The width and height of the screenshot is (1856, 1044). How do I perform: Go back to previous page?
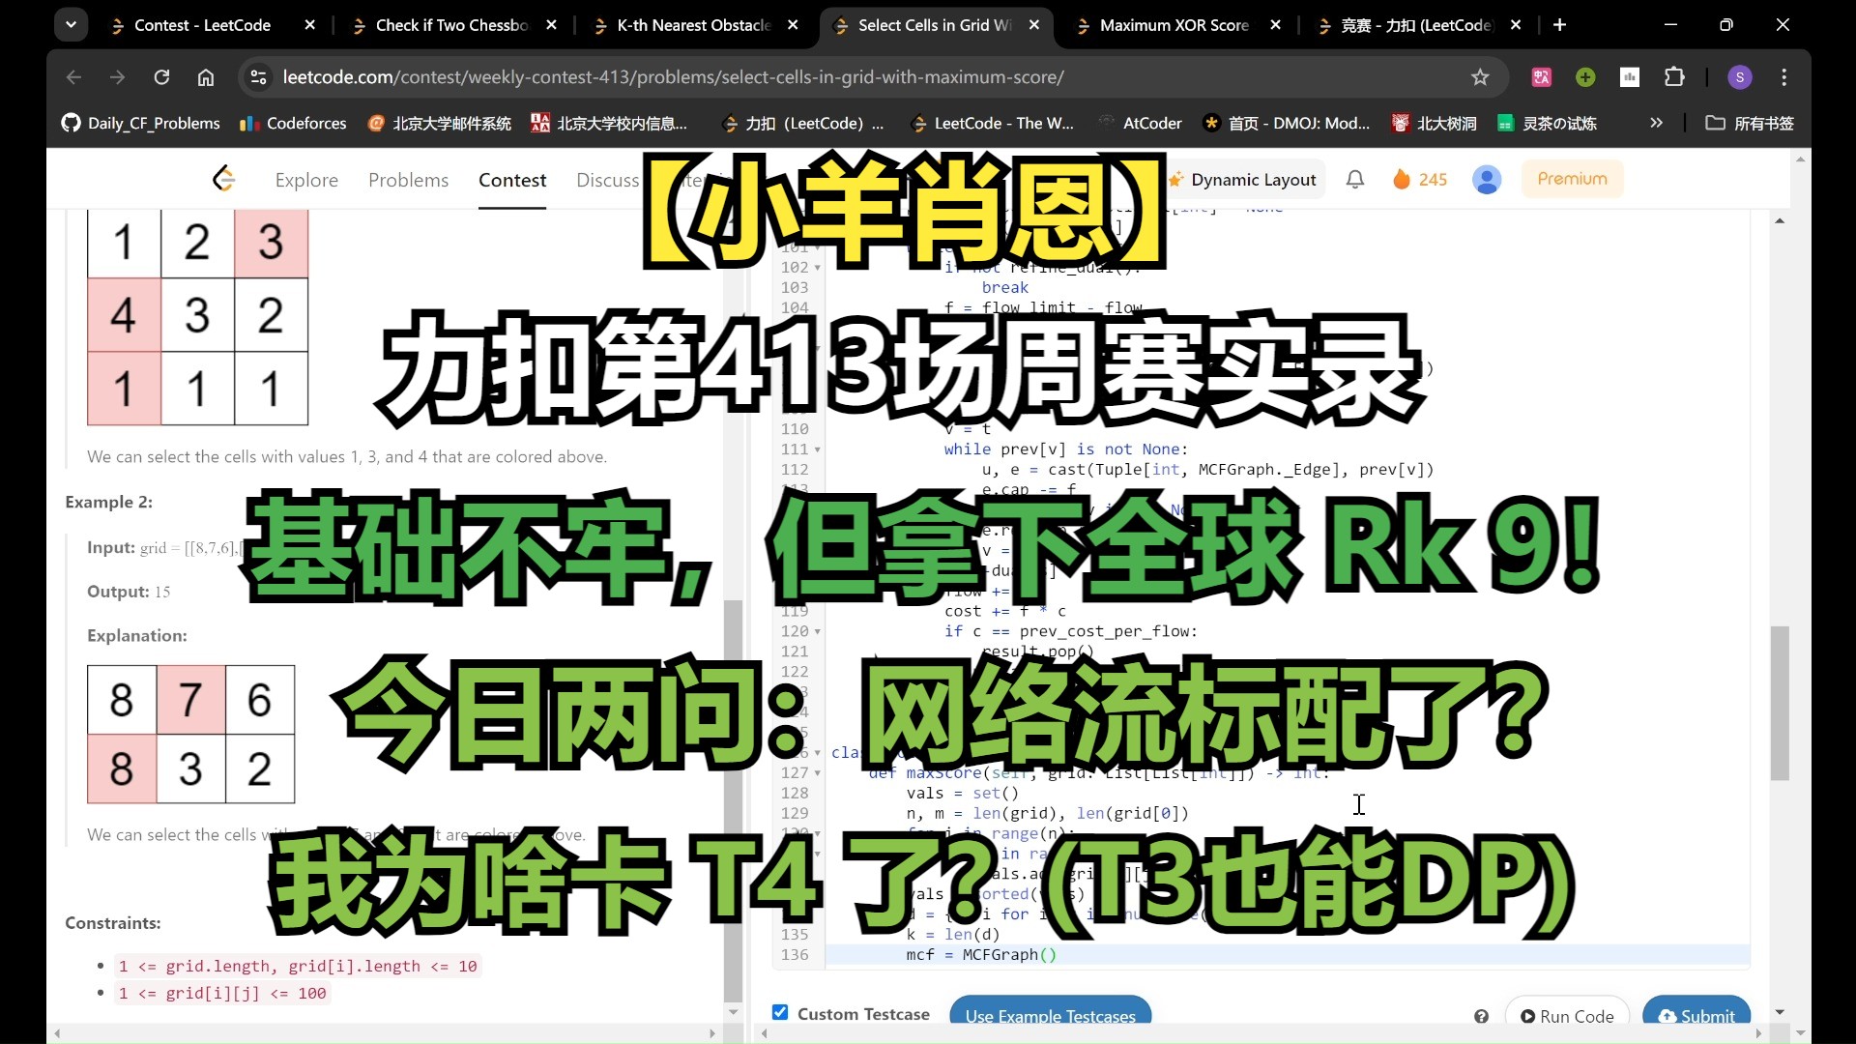coord(73,77)
